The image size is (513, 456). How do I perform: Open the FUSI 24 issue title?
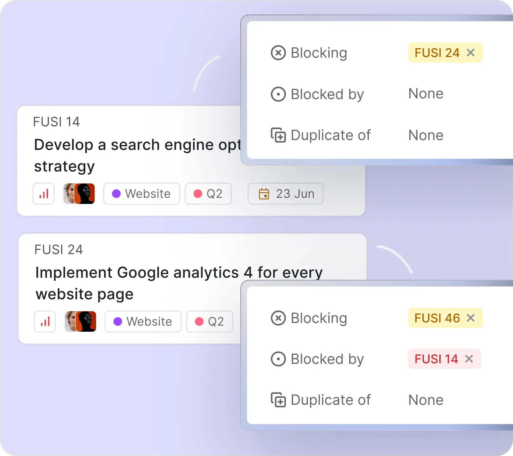click(179, 283)
